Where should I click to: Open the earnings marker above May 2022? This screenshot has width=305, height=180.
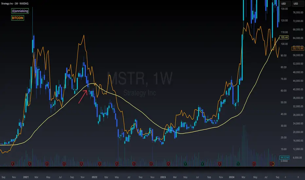point(117,164)
